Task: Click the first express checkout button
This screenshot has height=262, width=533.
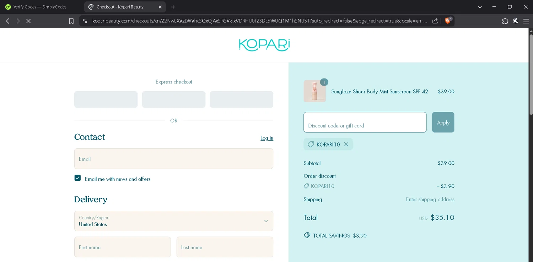Action: [x=106, y=99]
